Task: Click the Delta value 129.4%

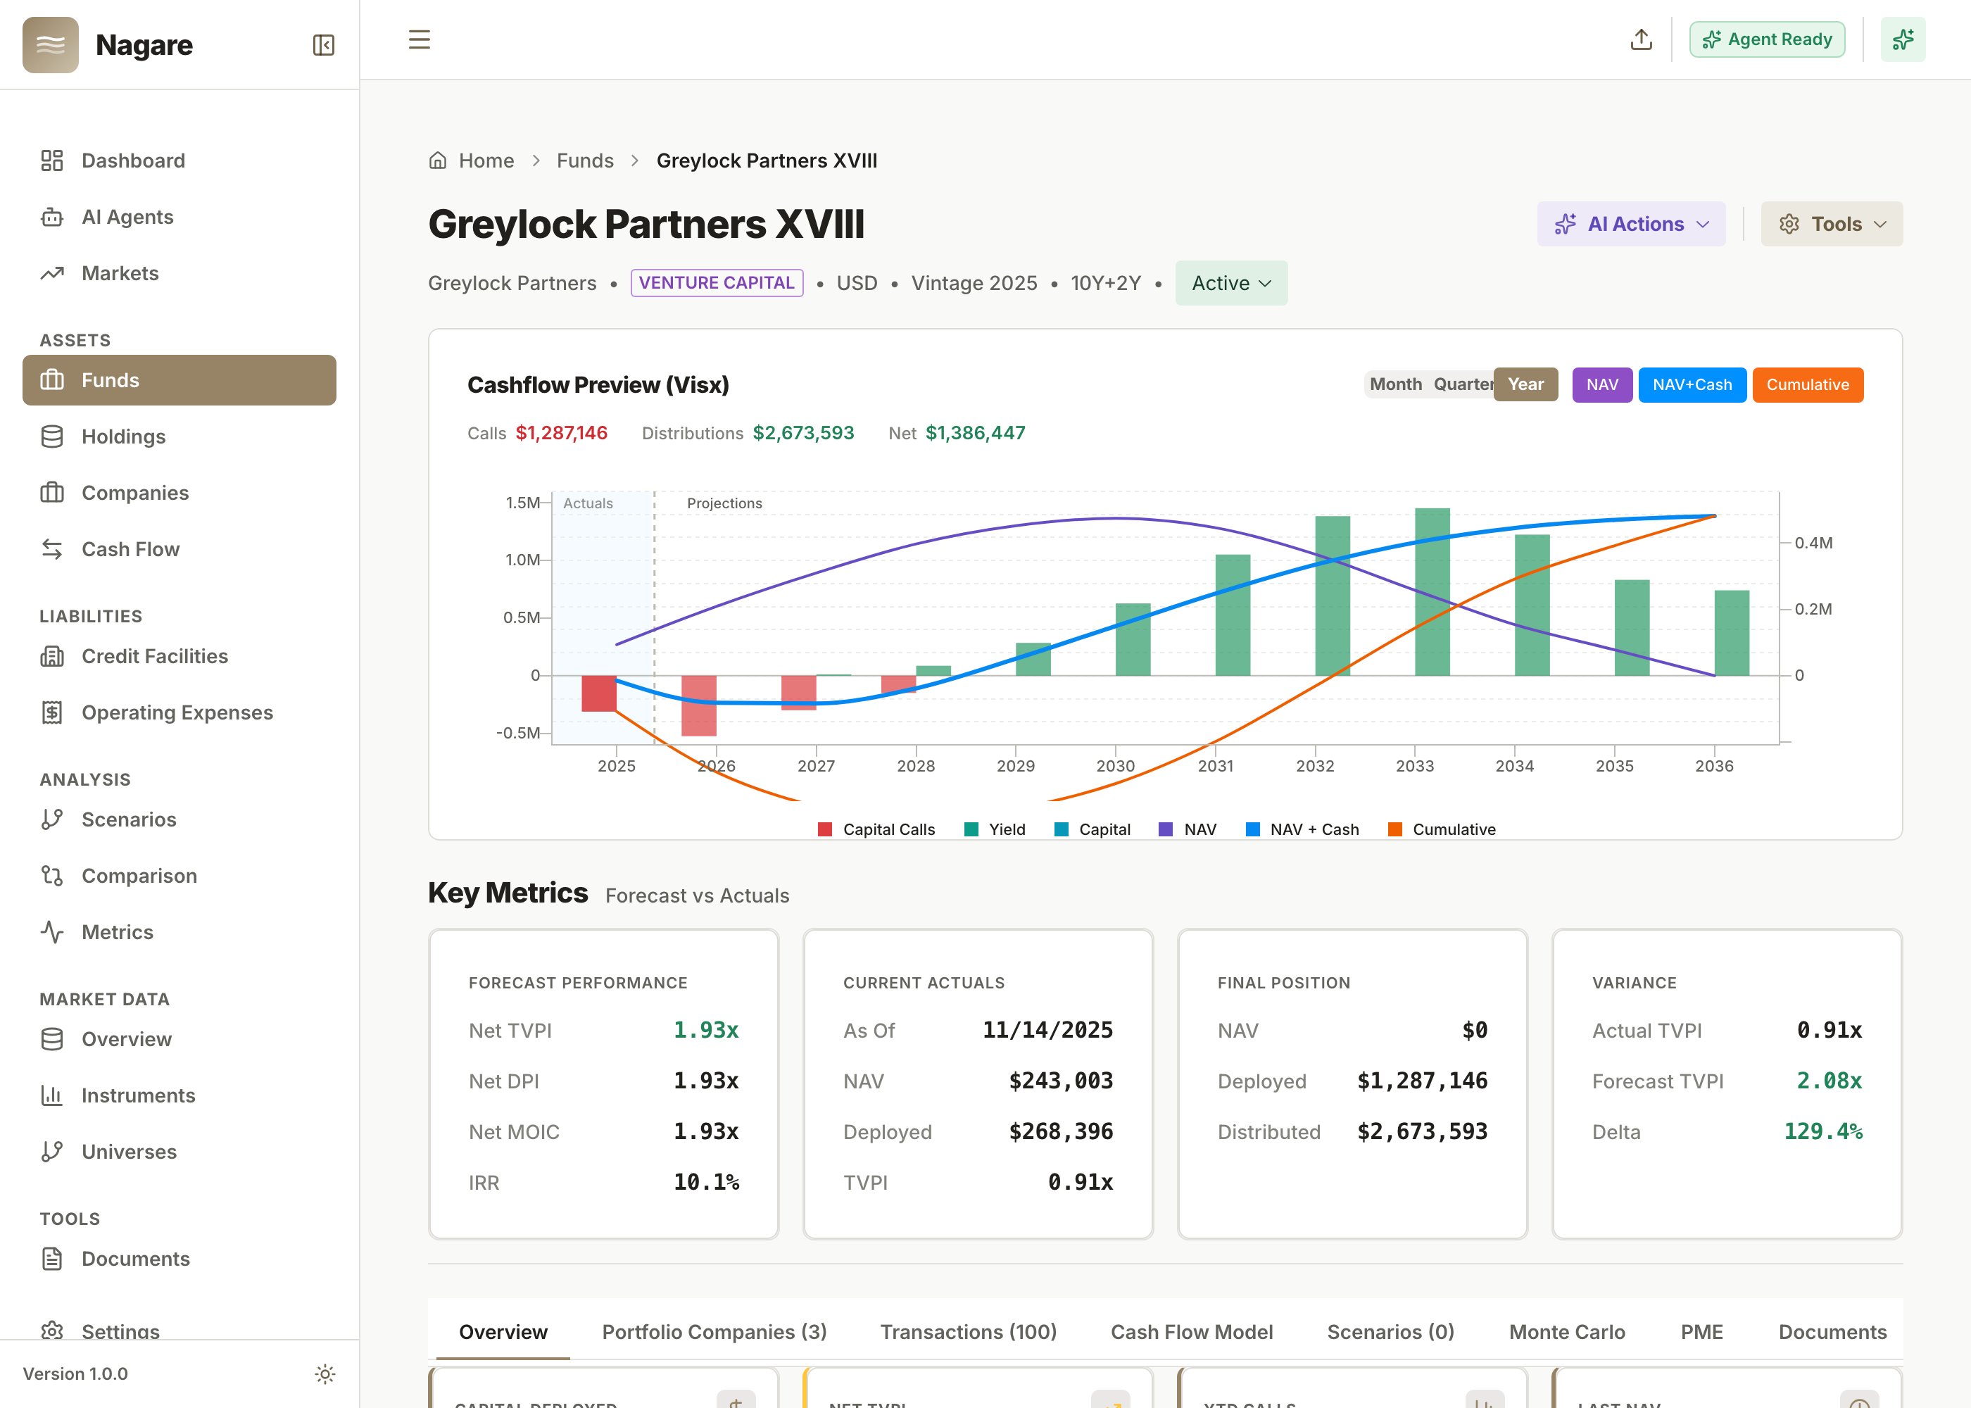Action: pos(1822,1131)
